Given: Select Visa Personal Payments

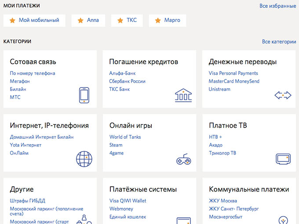Looking at the screenshot, I should tap(233, 73).
